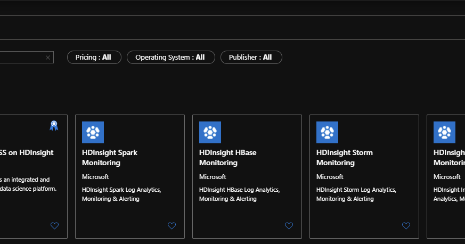Screen dimensions: 465x244
Task: Click the HDInsight Spark Monitoring logo icon
Action: [x=93, y=132]
